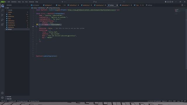Open the Explorer view in activity bar
Screen dimensions: 187x105
click(x=2, y=6)
